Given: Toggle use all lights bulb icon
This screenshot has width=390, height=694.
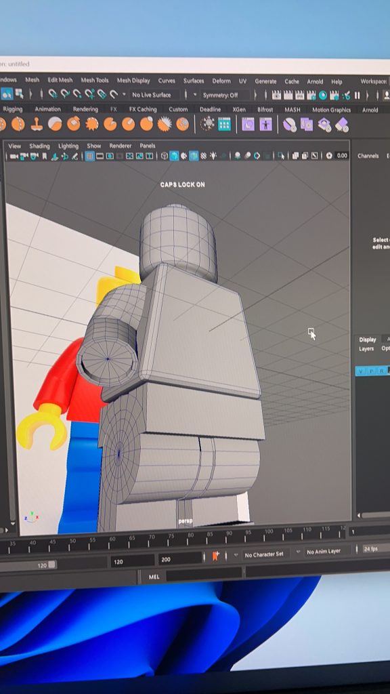Looking at the screenshot, I should tap(213, 156).
